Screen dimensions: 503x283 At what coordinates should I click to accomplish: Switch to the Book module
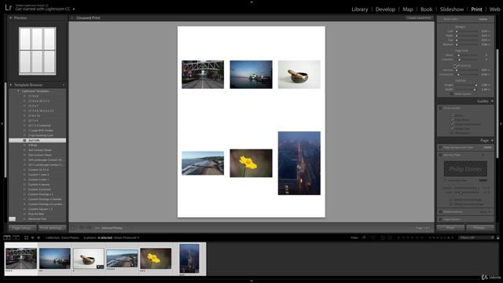click(x=426, y=9)
